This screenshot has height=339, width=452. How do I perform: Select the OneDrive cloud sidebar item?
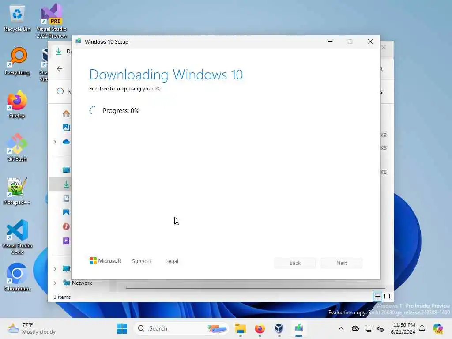66,142
